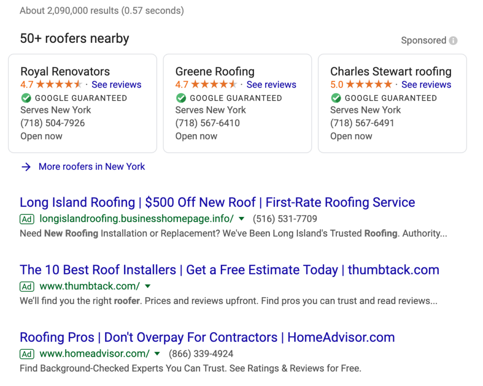Image resolution: width=483 pixels, height=386 pixels.
Task: Select the Google Guaranteed checkmark for Charles Stewart roofing
Action: [x=336, y=98]
